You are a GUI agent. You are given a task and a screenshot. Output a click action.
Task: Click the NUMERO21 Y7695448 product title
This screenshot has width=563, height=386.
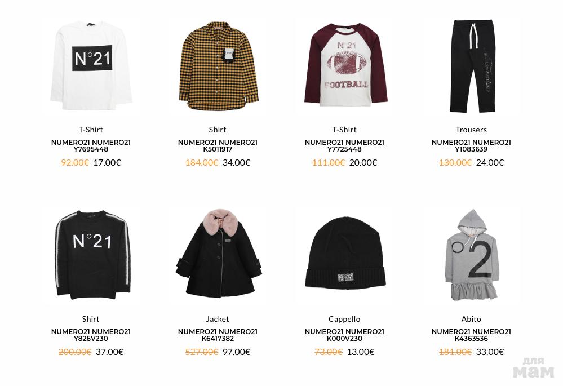(91, 145)
